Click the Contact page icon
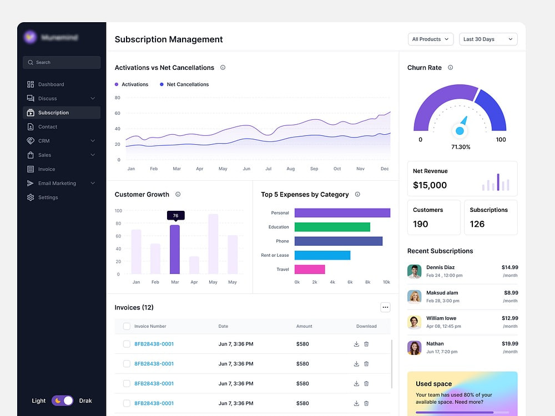Screen dimensions: 555x416 click(x=31, y=126)
